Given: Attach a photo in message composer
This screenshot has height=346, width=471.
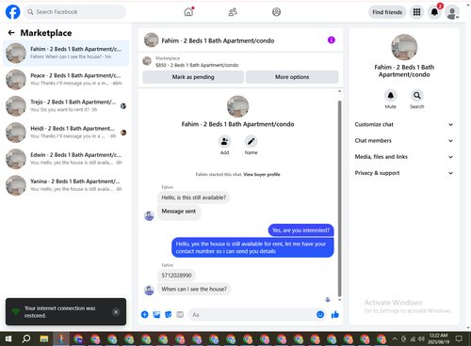Looking at the screenshot, I should click(156, 315).
